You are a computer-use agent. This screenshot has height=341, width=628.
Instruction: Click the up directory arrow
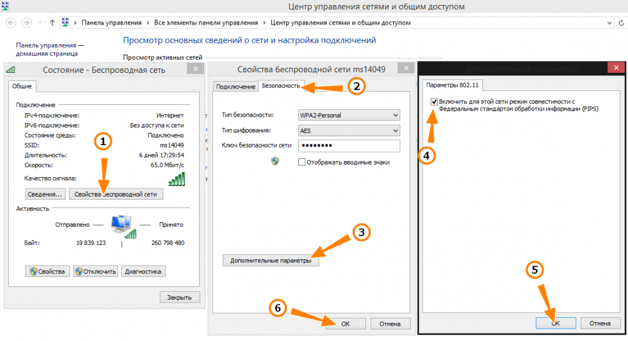click(51, 23)
